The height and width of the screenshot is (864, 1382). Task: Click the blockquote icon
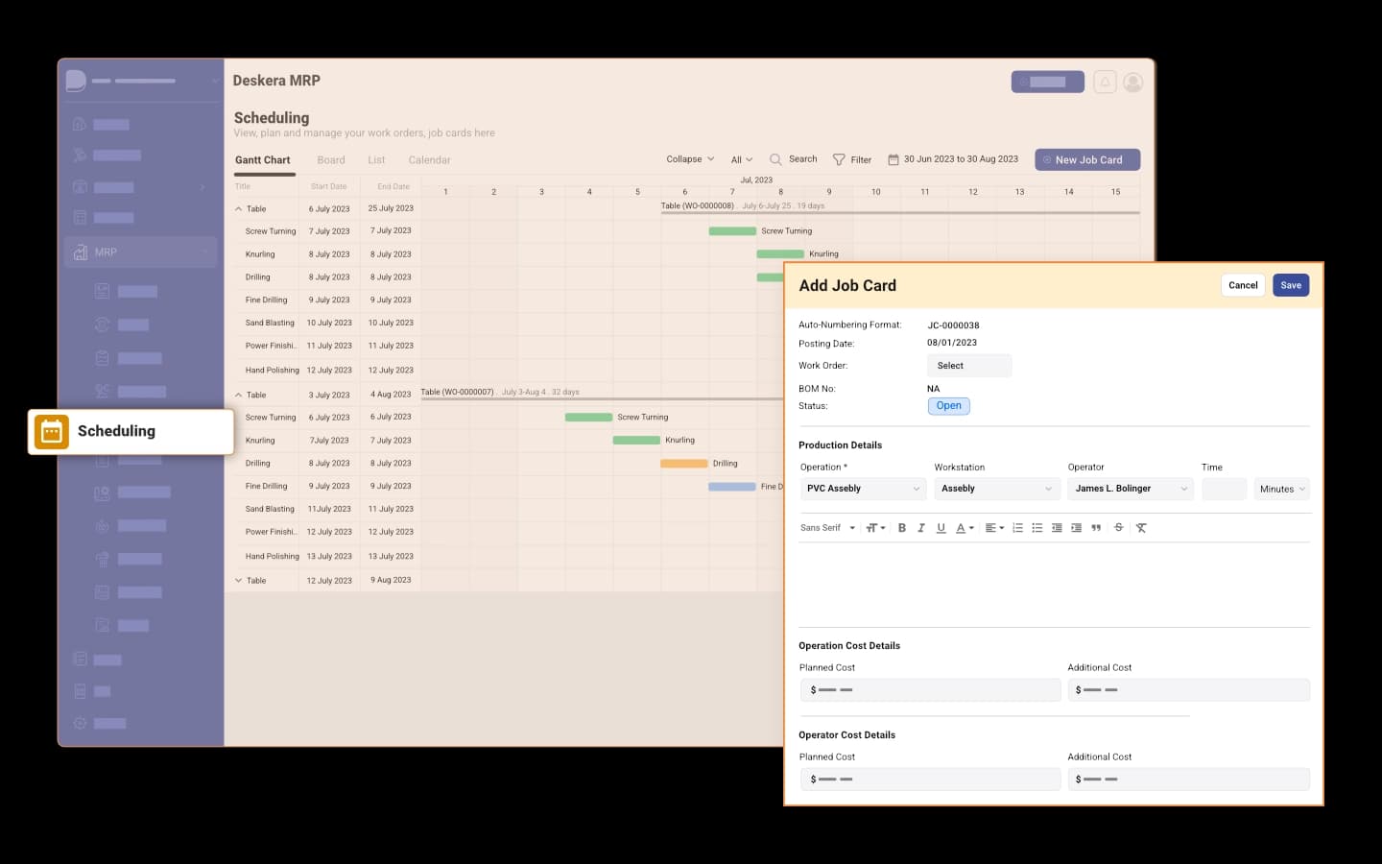coord(1096,528)
